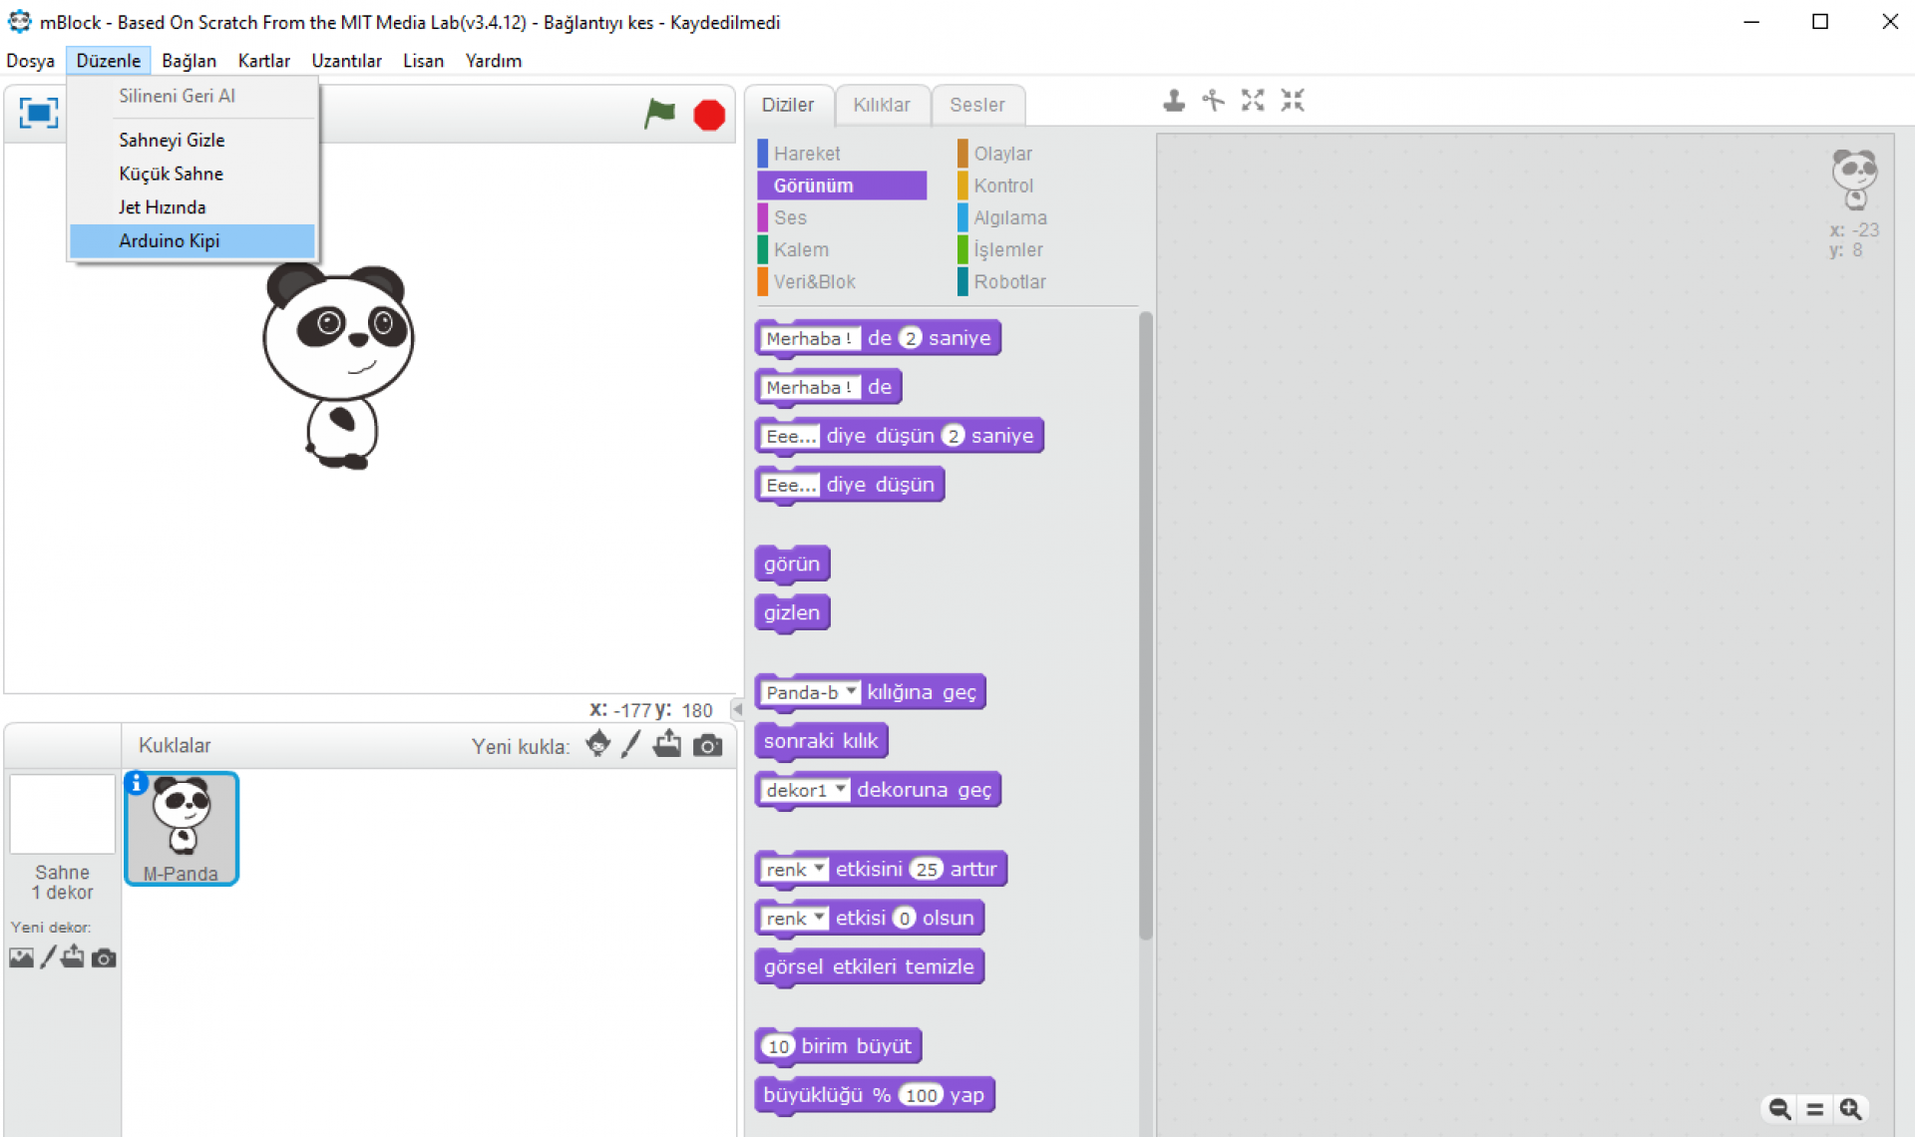Paint a new sprite with brush icon

tap(631, 744)
